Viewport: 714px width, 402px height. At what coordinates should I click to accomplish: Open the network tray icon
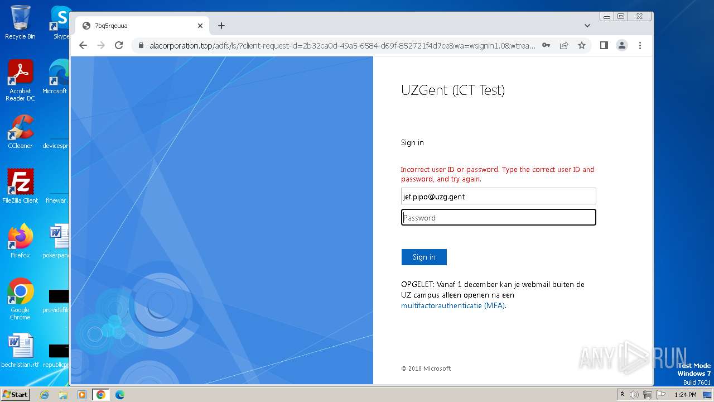648,395
